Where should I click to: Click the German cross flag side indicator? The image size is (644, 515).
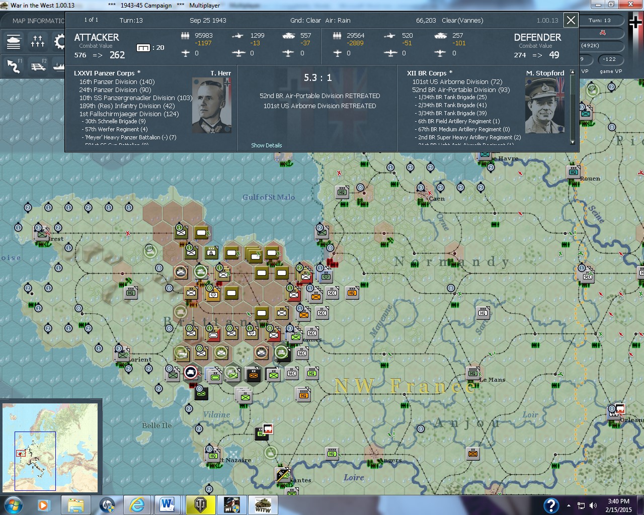636,23
